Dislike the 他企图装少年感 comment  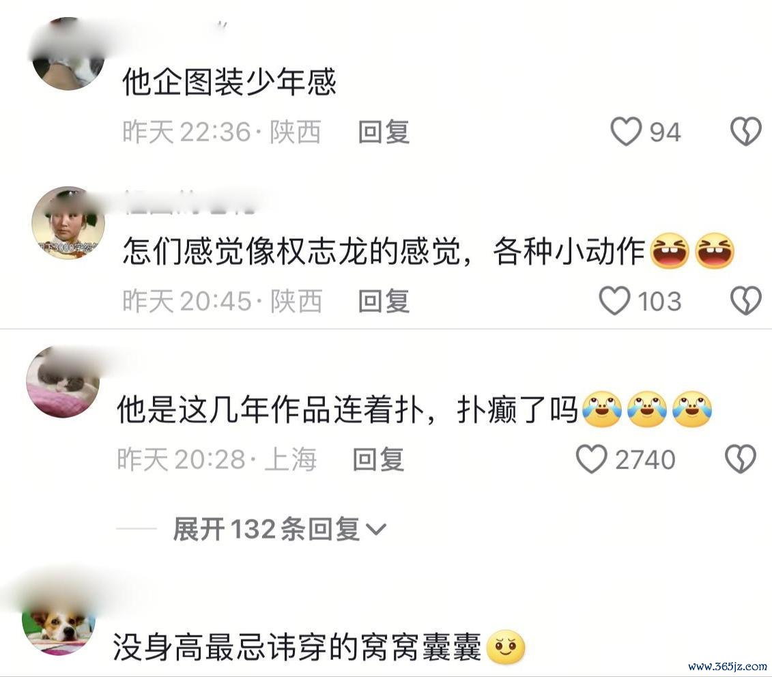[x=745, y=132]
